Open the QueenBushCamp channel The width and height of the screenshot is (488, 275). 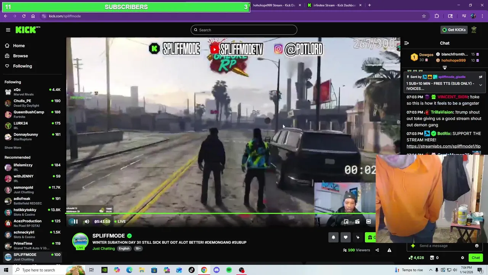click(x=32, y=114)
